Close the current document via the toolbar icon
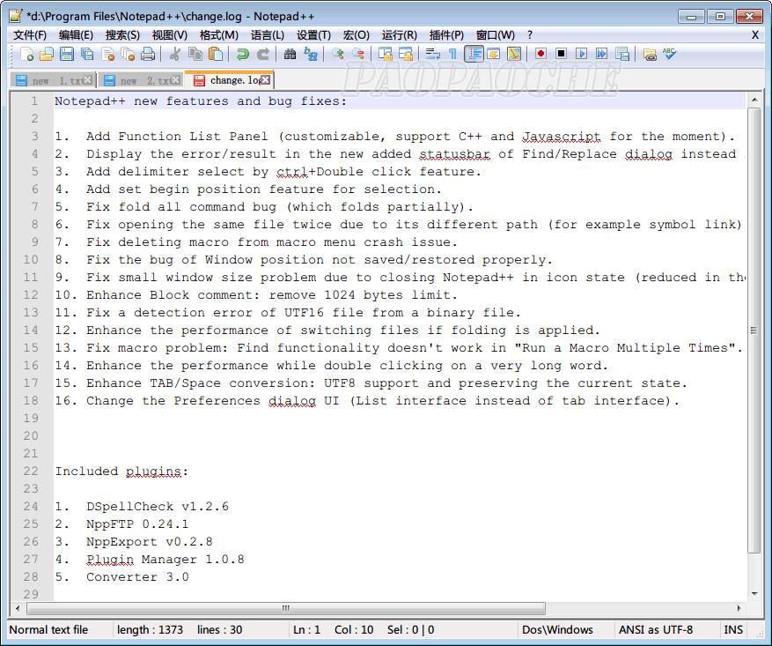The height and width of the screenshot is (646, 772). click(x=107, y=54)
